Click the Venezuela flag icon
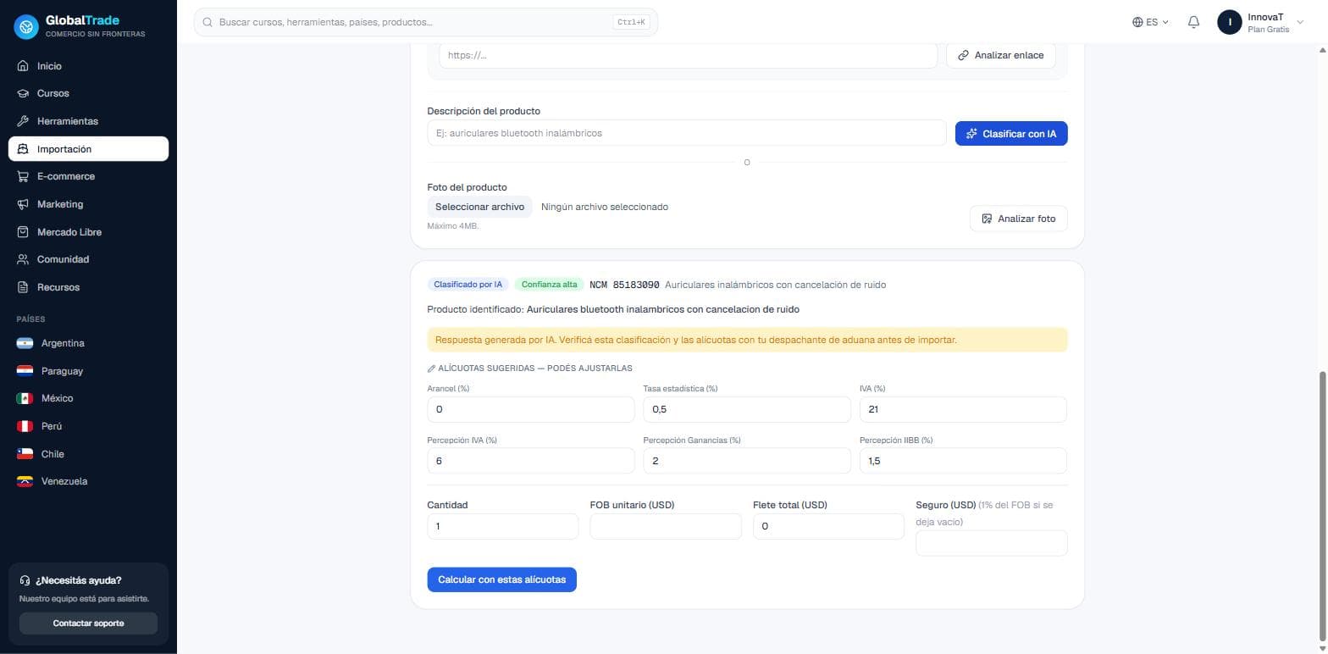The width and height of the screenshot is (1328, 654). [25, 481]
